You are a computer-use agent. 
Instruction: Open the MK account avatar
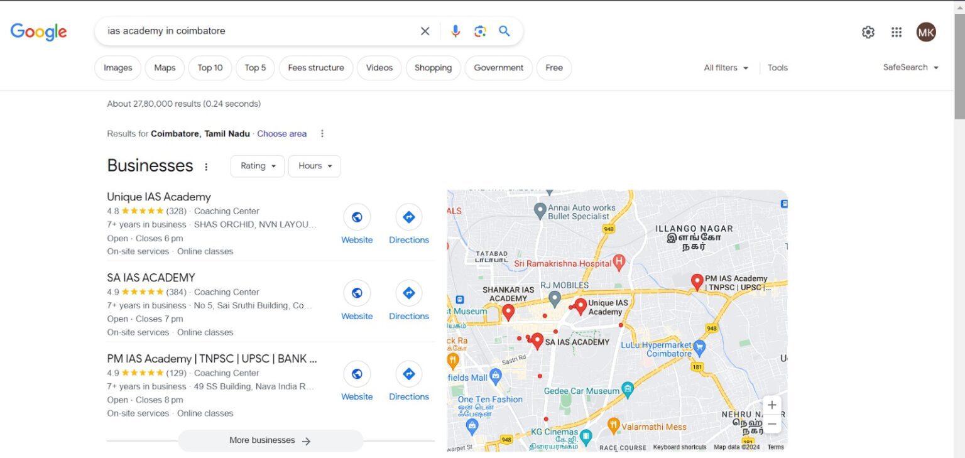pos(926,32)
